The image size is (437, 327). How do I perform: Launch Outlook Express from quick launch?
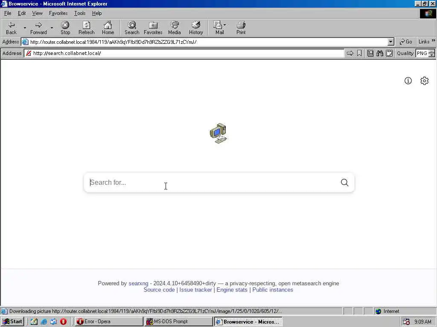[53, 322]
